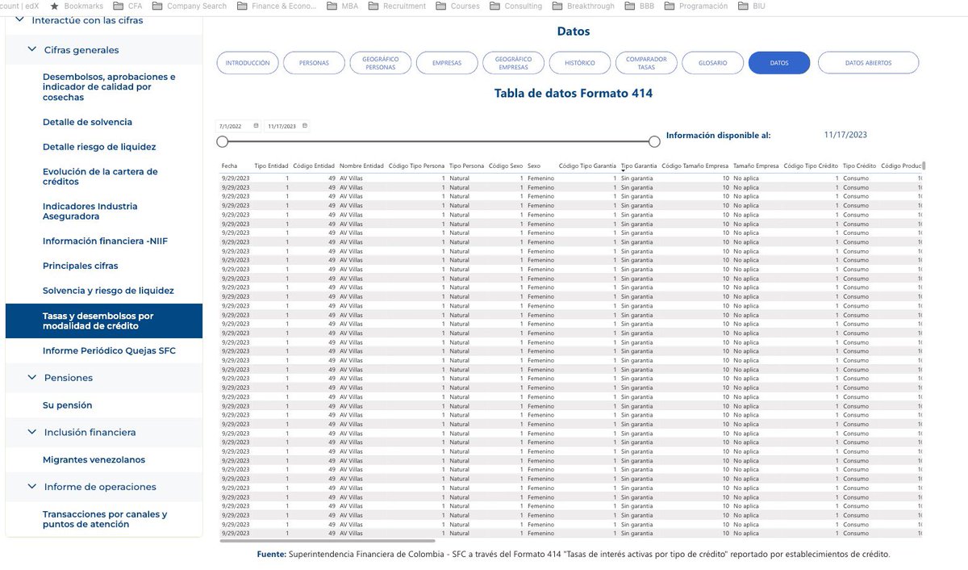
Task: Switch to the Empresas tab
Action: point(447,63)
